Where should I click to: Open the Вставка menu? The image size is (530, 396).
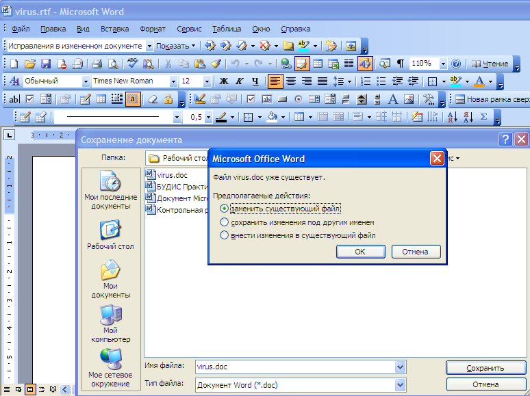coord(114,29)
